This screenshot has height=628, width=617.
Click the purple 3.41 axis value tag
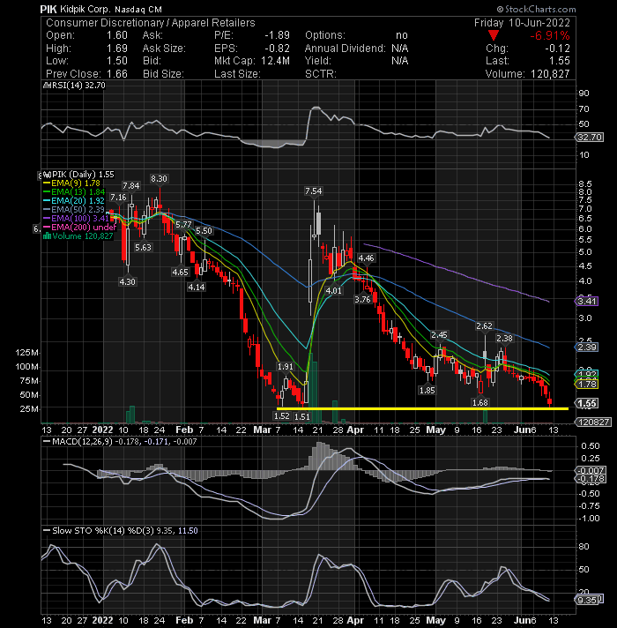tap(587, 301)
